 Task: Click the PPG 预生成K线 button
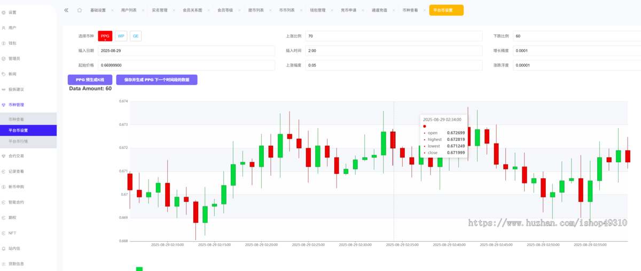90,79
